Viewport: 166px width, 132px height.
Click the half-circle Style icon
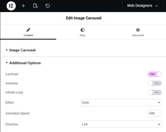pos(82,30)
